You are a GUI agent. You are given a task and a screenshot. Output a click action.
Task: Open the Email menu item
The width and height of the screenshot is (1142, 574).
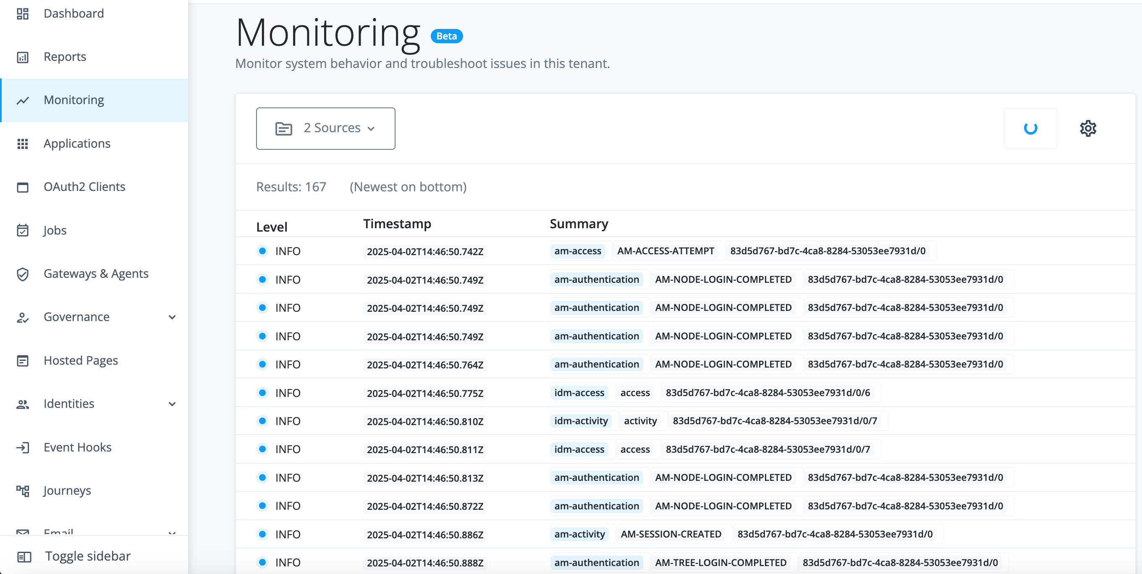58,532
